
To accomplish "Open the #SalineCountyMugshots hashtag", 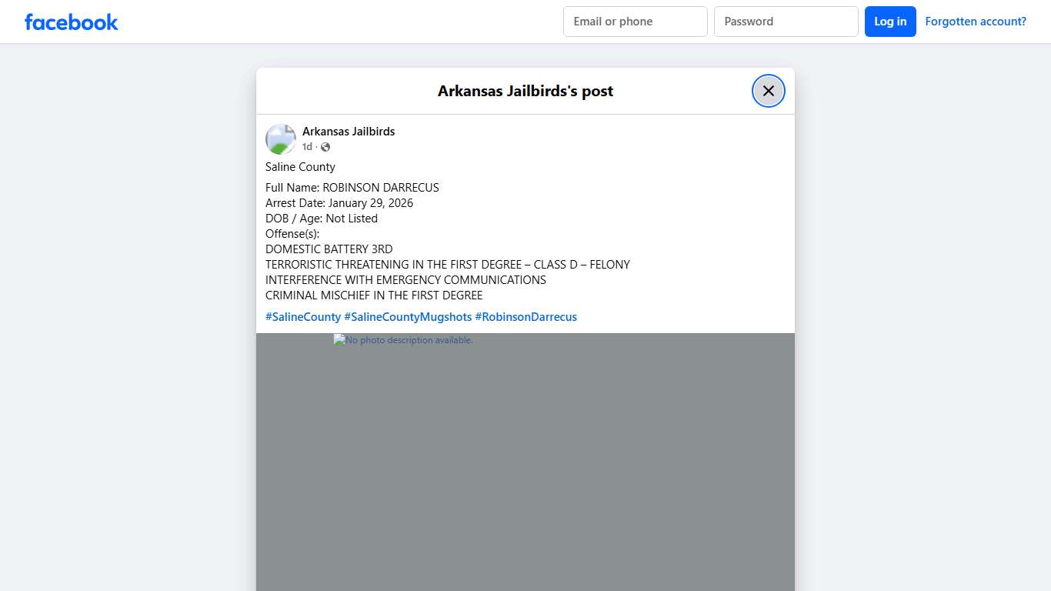I will pos(409,316).
